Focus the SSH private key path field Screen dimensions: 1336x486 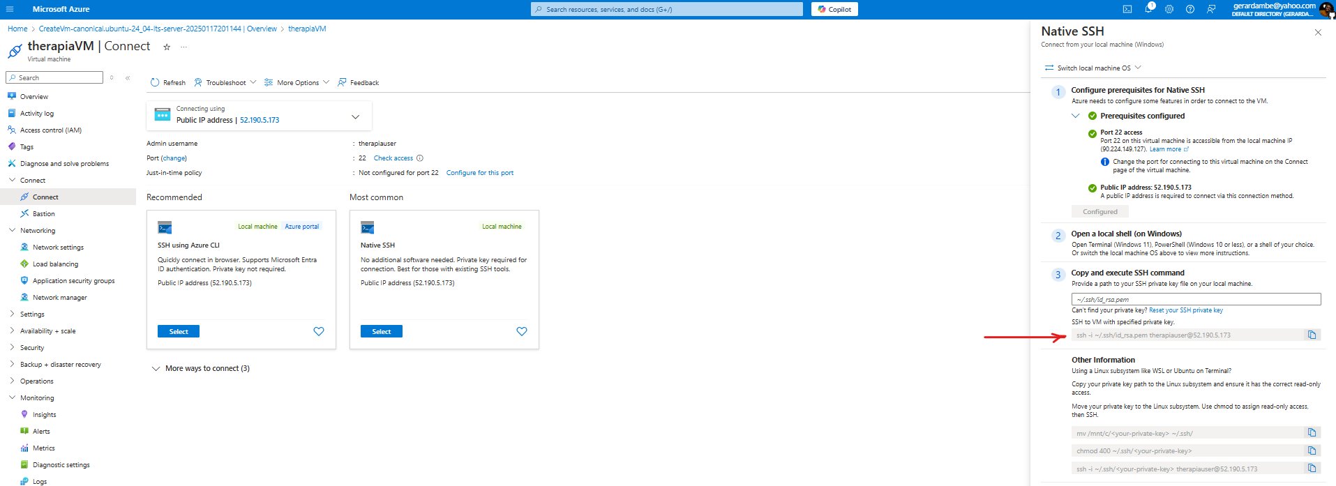(1196, 299)
